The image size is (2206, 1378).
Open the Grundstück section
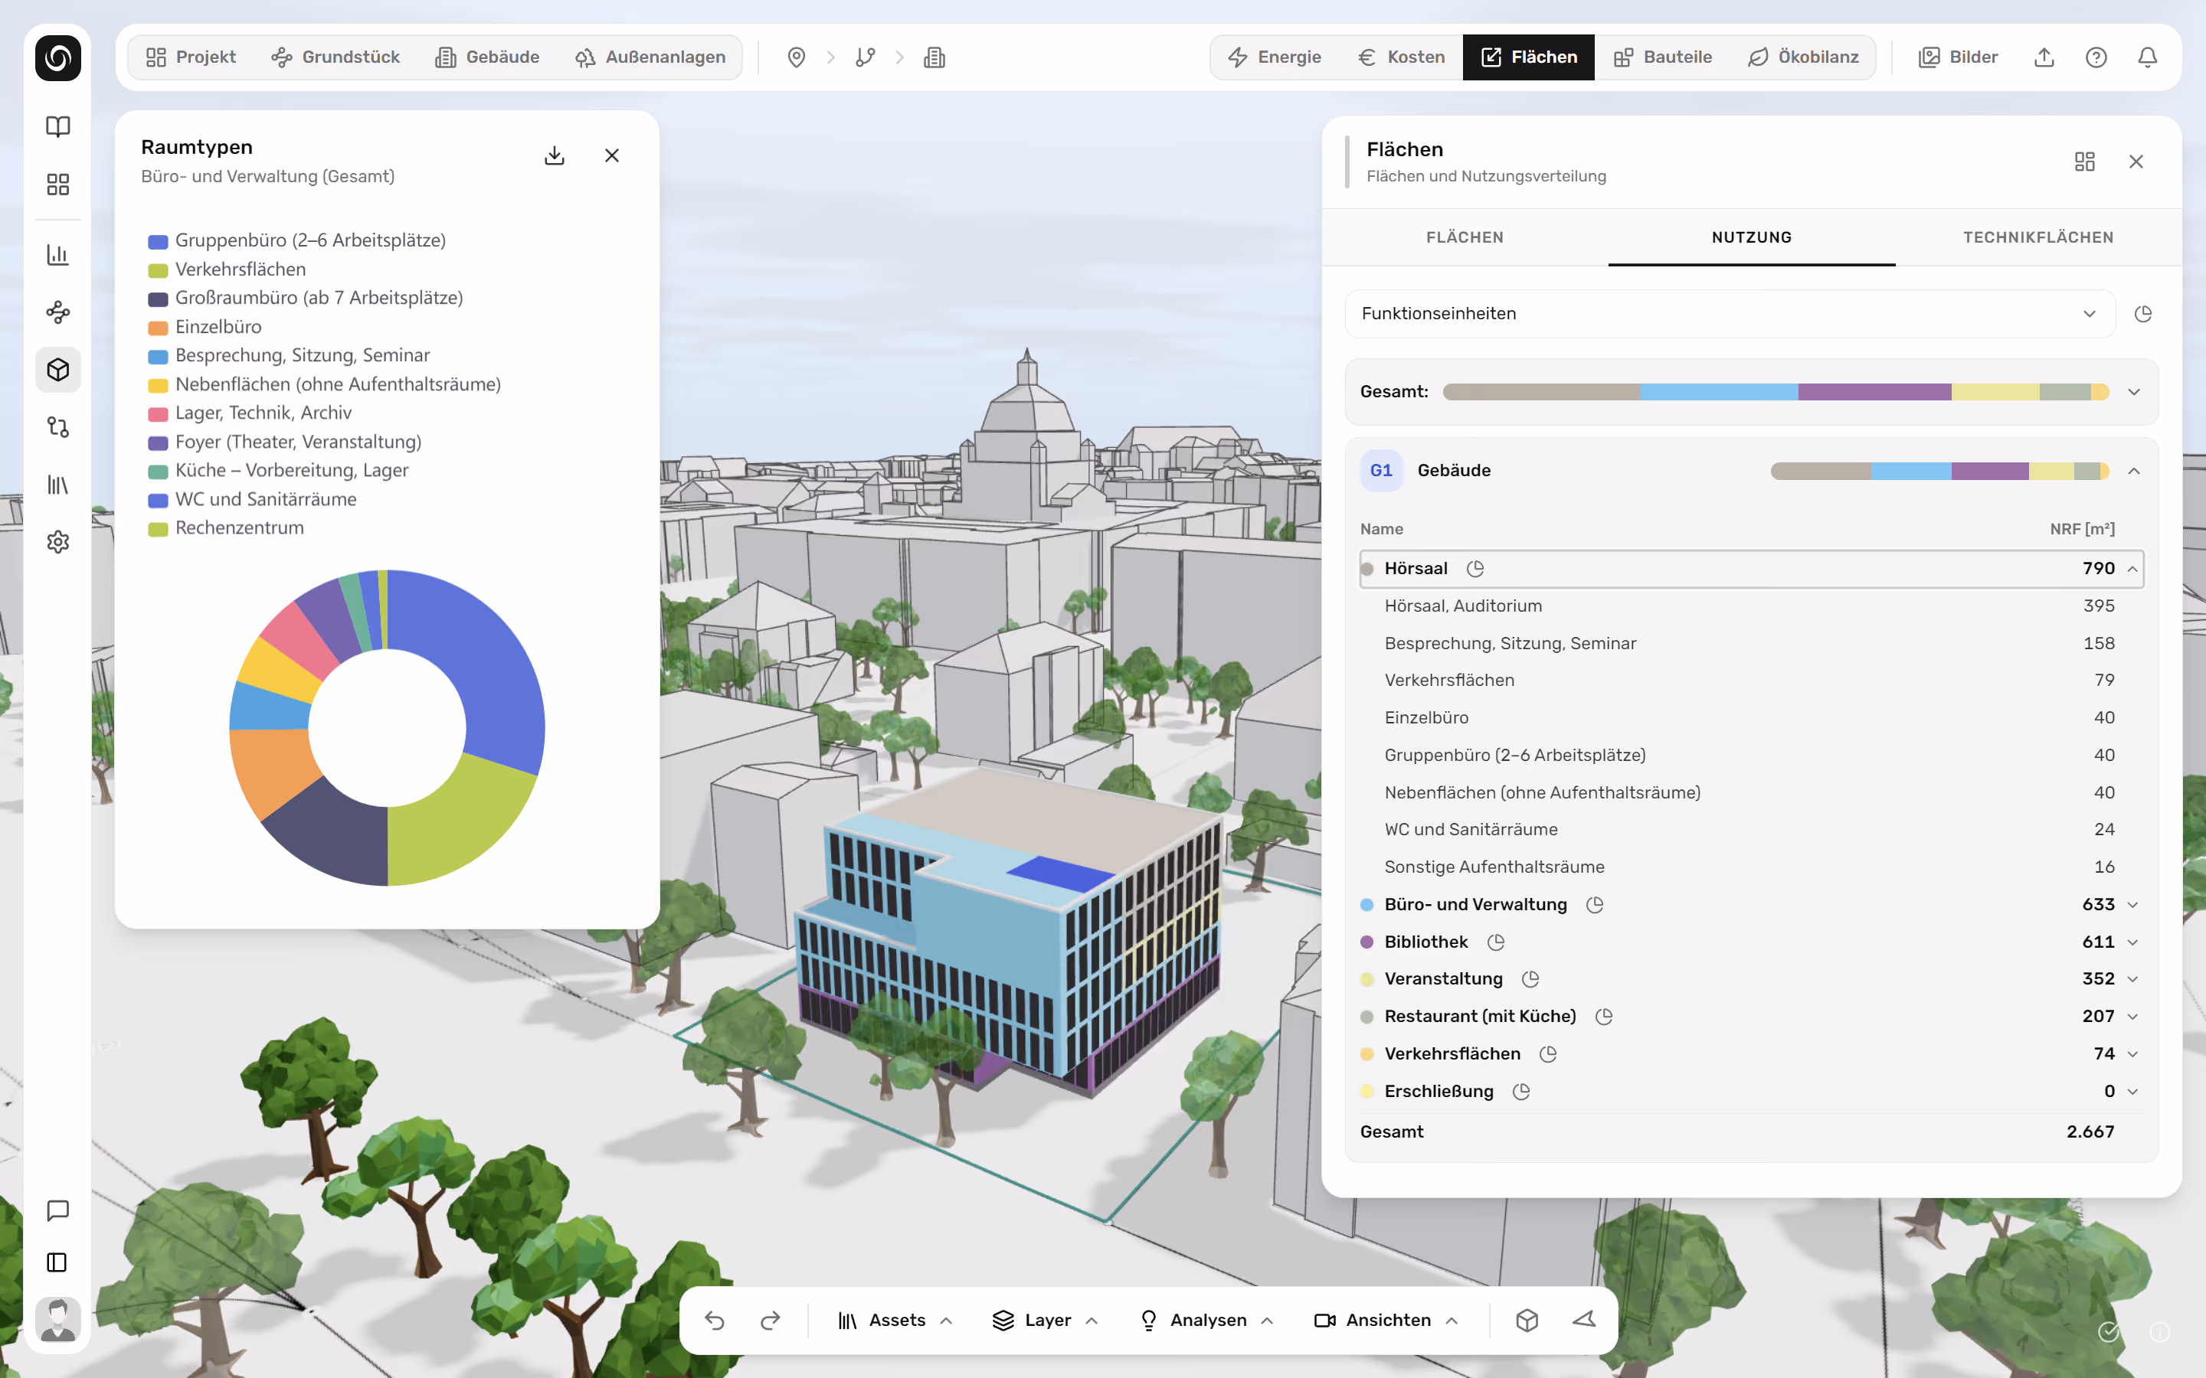(x=335, y=57)
